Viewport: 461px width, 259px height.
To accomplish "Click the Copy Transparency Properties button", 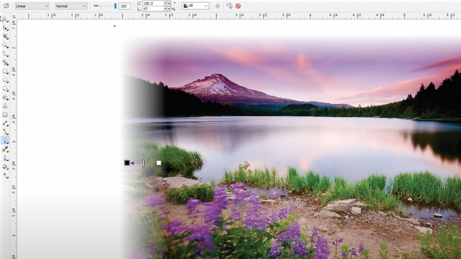I will click(x=230, y=5).
